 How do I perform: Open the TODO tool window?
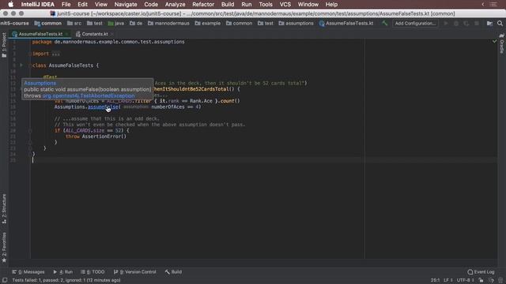click(93, 271)
